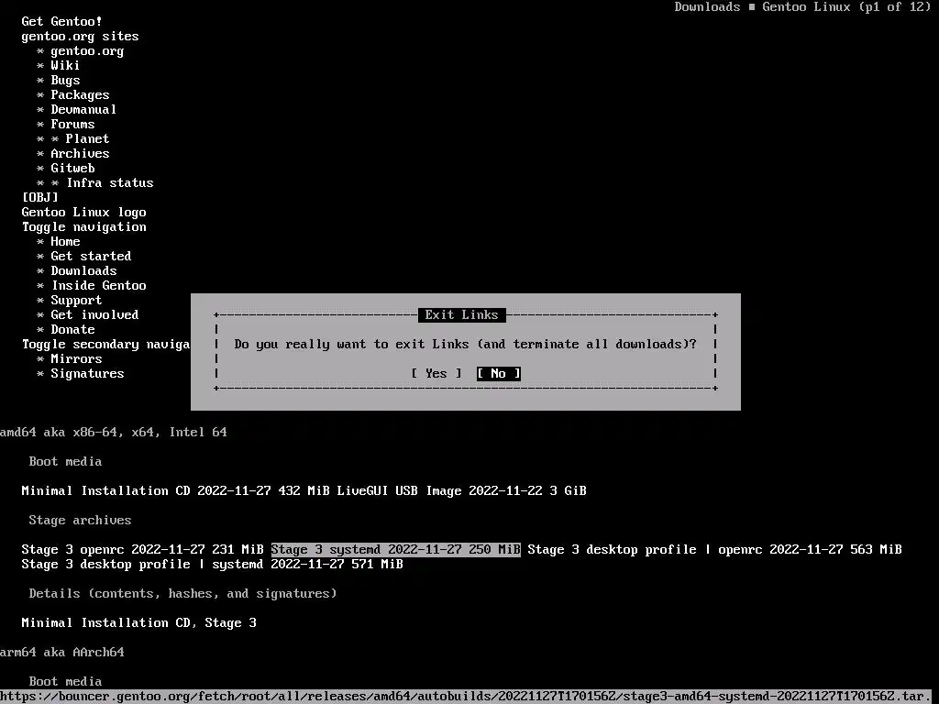Download LiveGUI USB Image 2022-11-22

[x=462, y=491]
